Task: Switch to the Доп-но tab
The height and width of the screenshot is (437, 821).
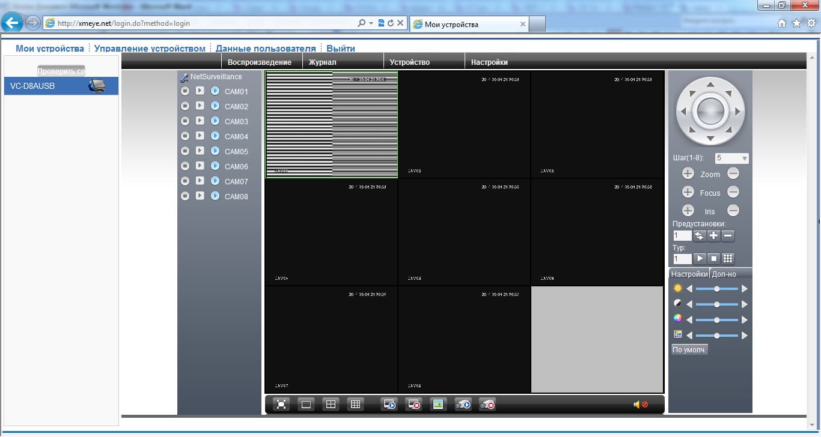Action: tap(724, 274)
